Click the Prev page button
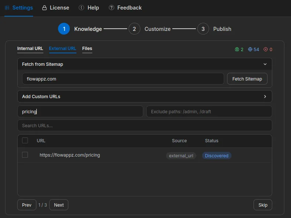Image resolution: width=291 pixels, height=218 pixels. click(x=27, y=205)
